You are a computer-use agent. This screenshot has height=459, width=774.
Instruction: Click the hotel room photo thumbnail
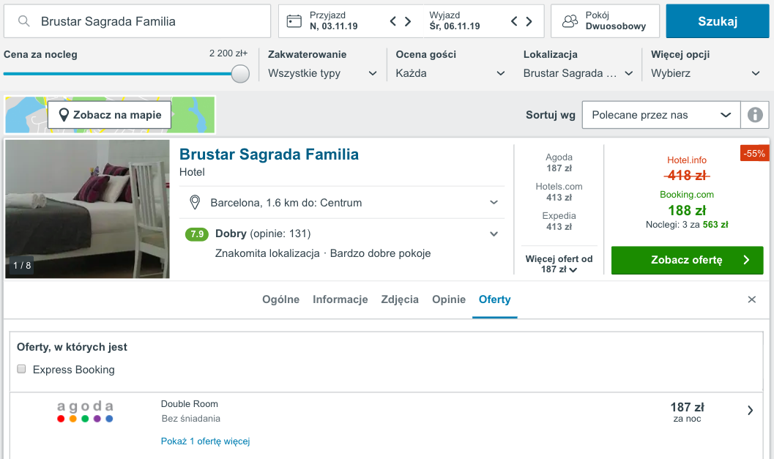tap(87, 209)
